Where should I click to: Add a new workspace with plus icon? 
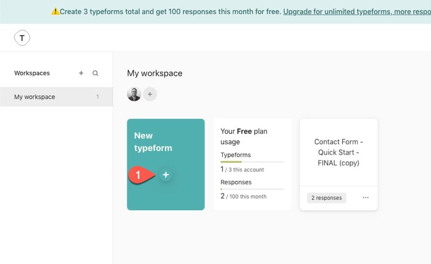coord(81,73)
